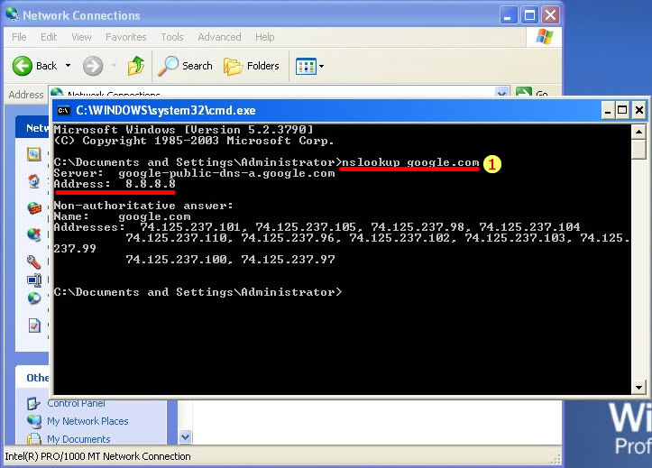Viewport: 652px width, 468px height.
Task: Click the Windows flag logo in the menu bar
Action: point(545,37)
